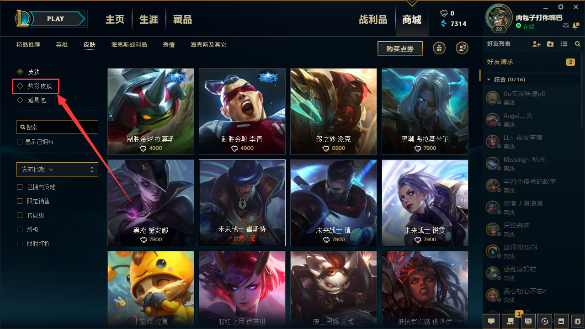
Task: Click the 购买点券 button
Action: (x=400, y=48)
